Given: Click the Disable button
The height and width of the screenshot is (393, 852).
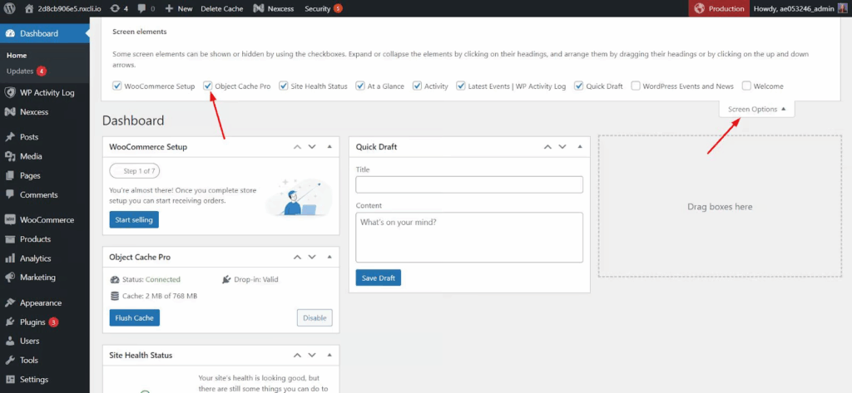Looking at the screenshot, I should [315, 317].
